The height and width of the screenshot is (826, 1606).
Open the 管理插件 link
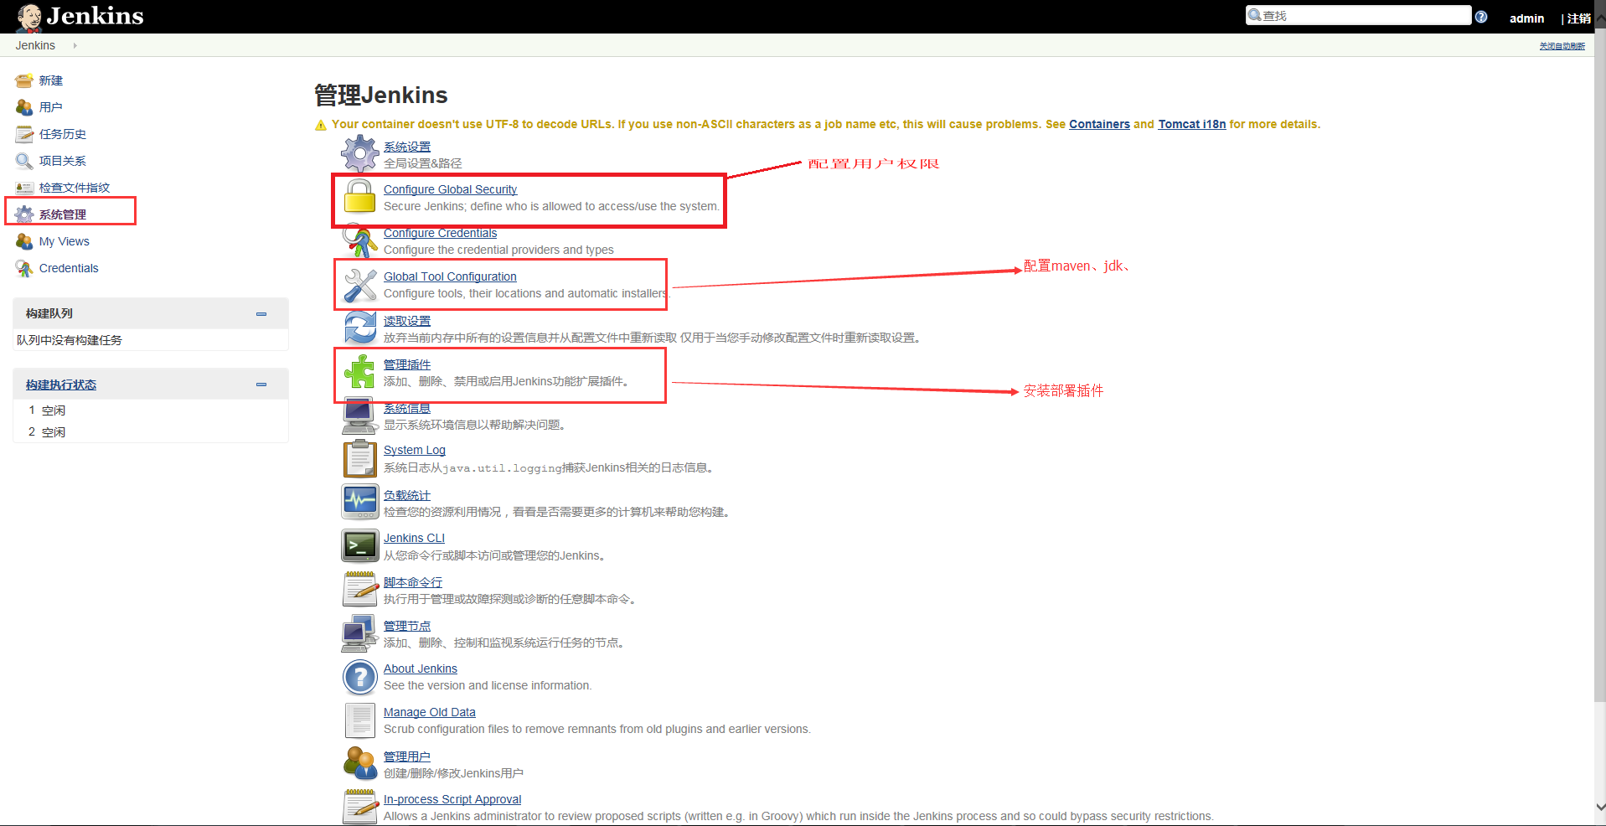click(407, 364)
